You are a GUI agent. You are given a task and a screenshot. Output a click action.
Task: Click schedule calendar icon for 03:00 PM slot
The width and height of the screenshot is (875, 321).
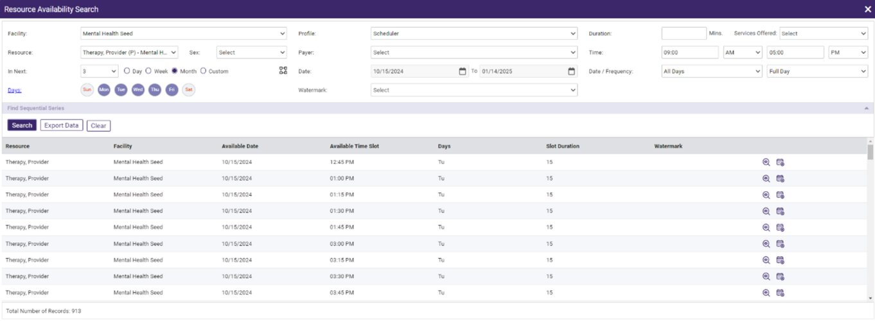(x=780, y=244)
